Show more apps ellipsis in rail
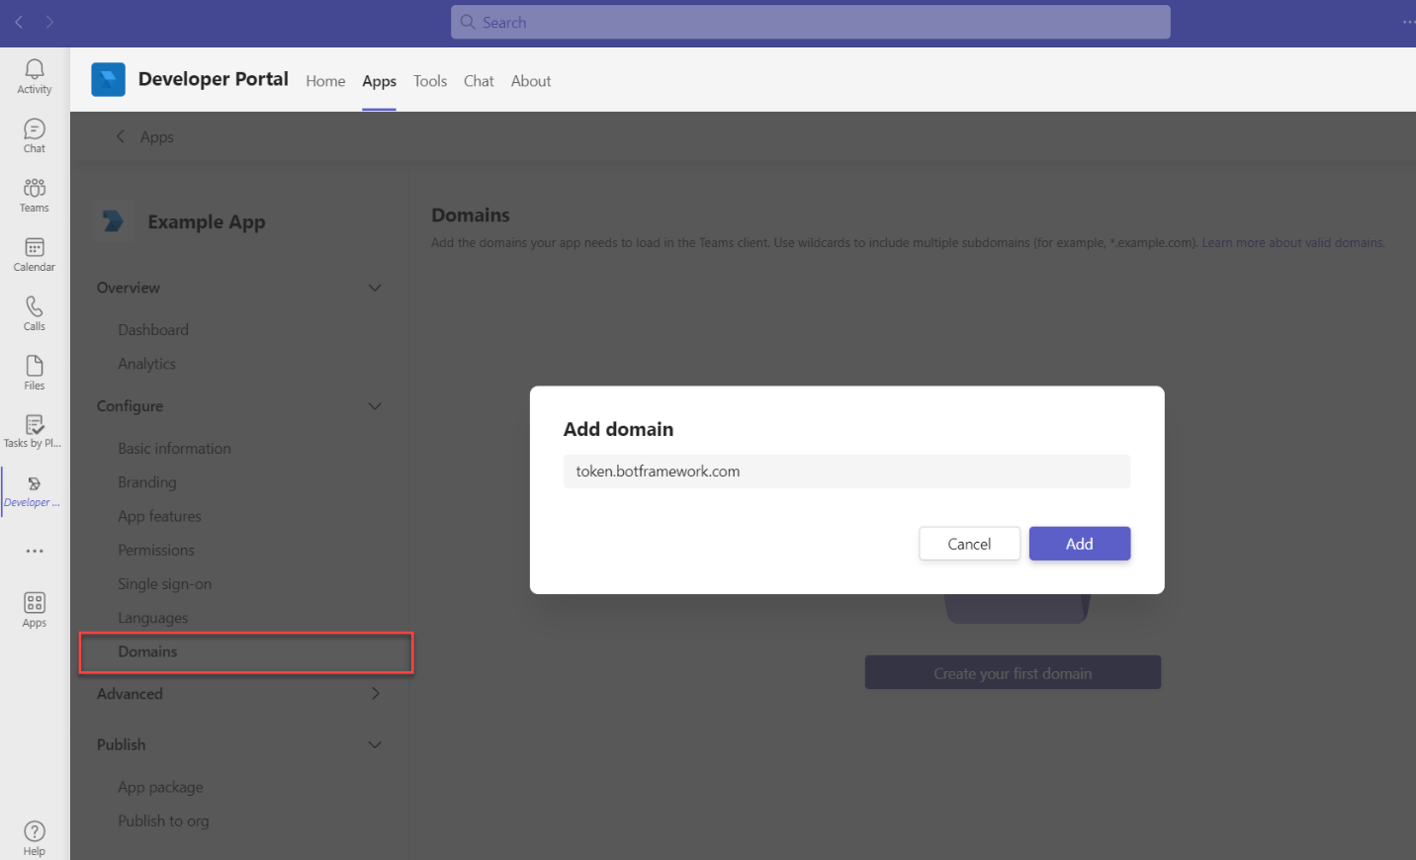The height and width of the screenshot is (860, 1416). tap(35, 551)
